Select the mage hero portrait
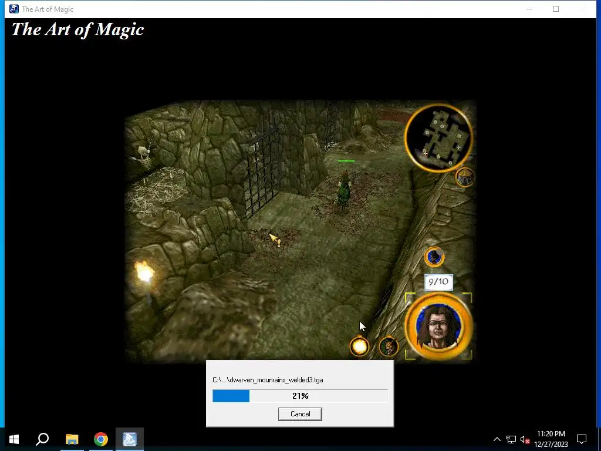The height and width of the screenshot is (451, 601). (439, 327)
